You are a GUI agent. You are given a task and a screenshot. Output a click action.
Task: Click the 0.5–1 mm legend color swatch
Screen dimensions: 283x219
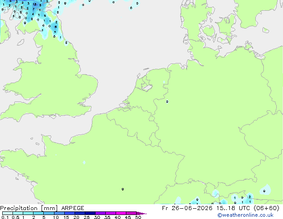click(x=18, y=213)
